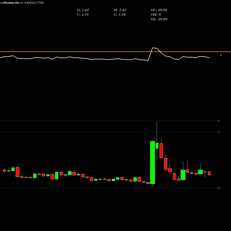Select the high value H: 1.42
231x231 pixels.
click(120, 10)
